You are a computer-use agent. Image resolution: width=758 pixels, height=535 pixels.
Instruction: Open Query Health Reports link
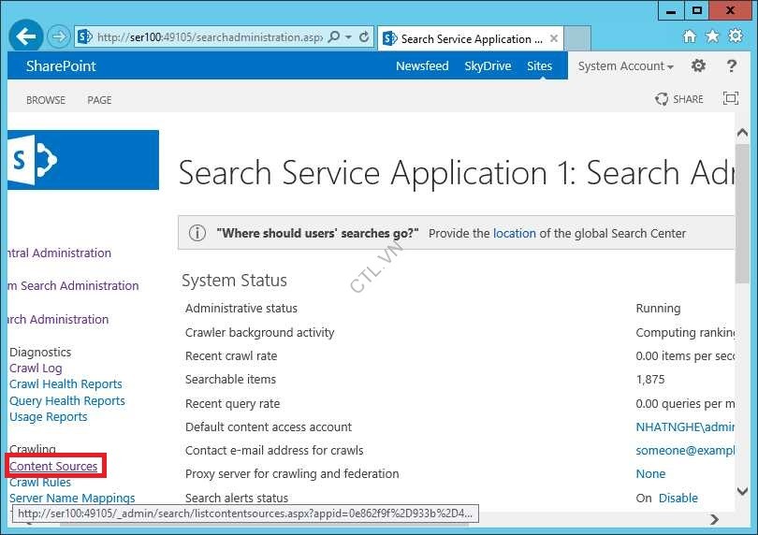[x=67, y=400]
